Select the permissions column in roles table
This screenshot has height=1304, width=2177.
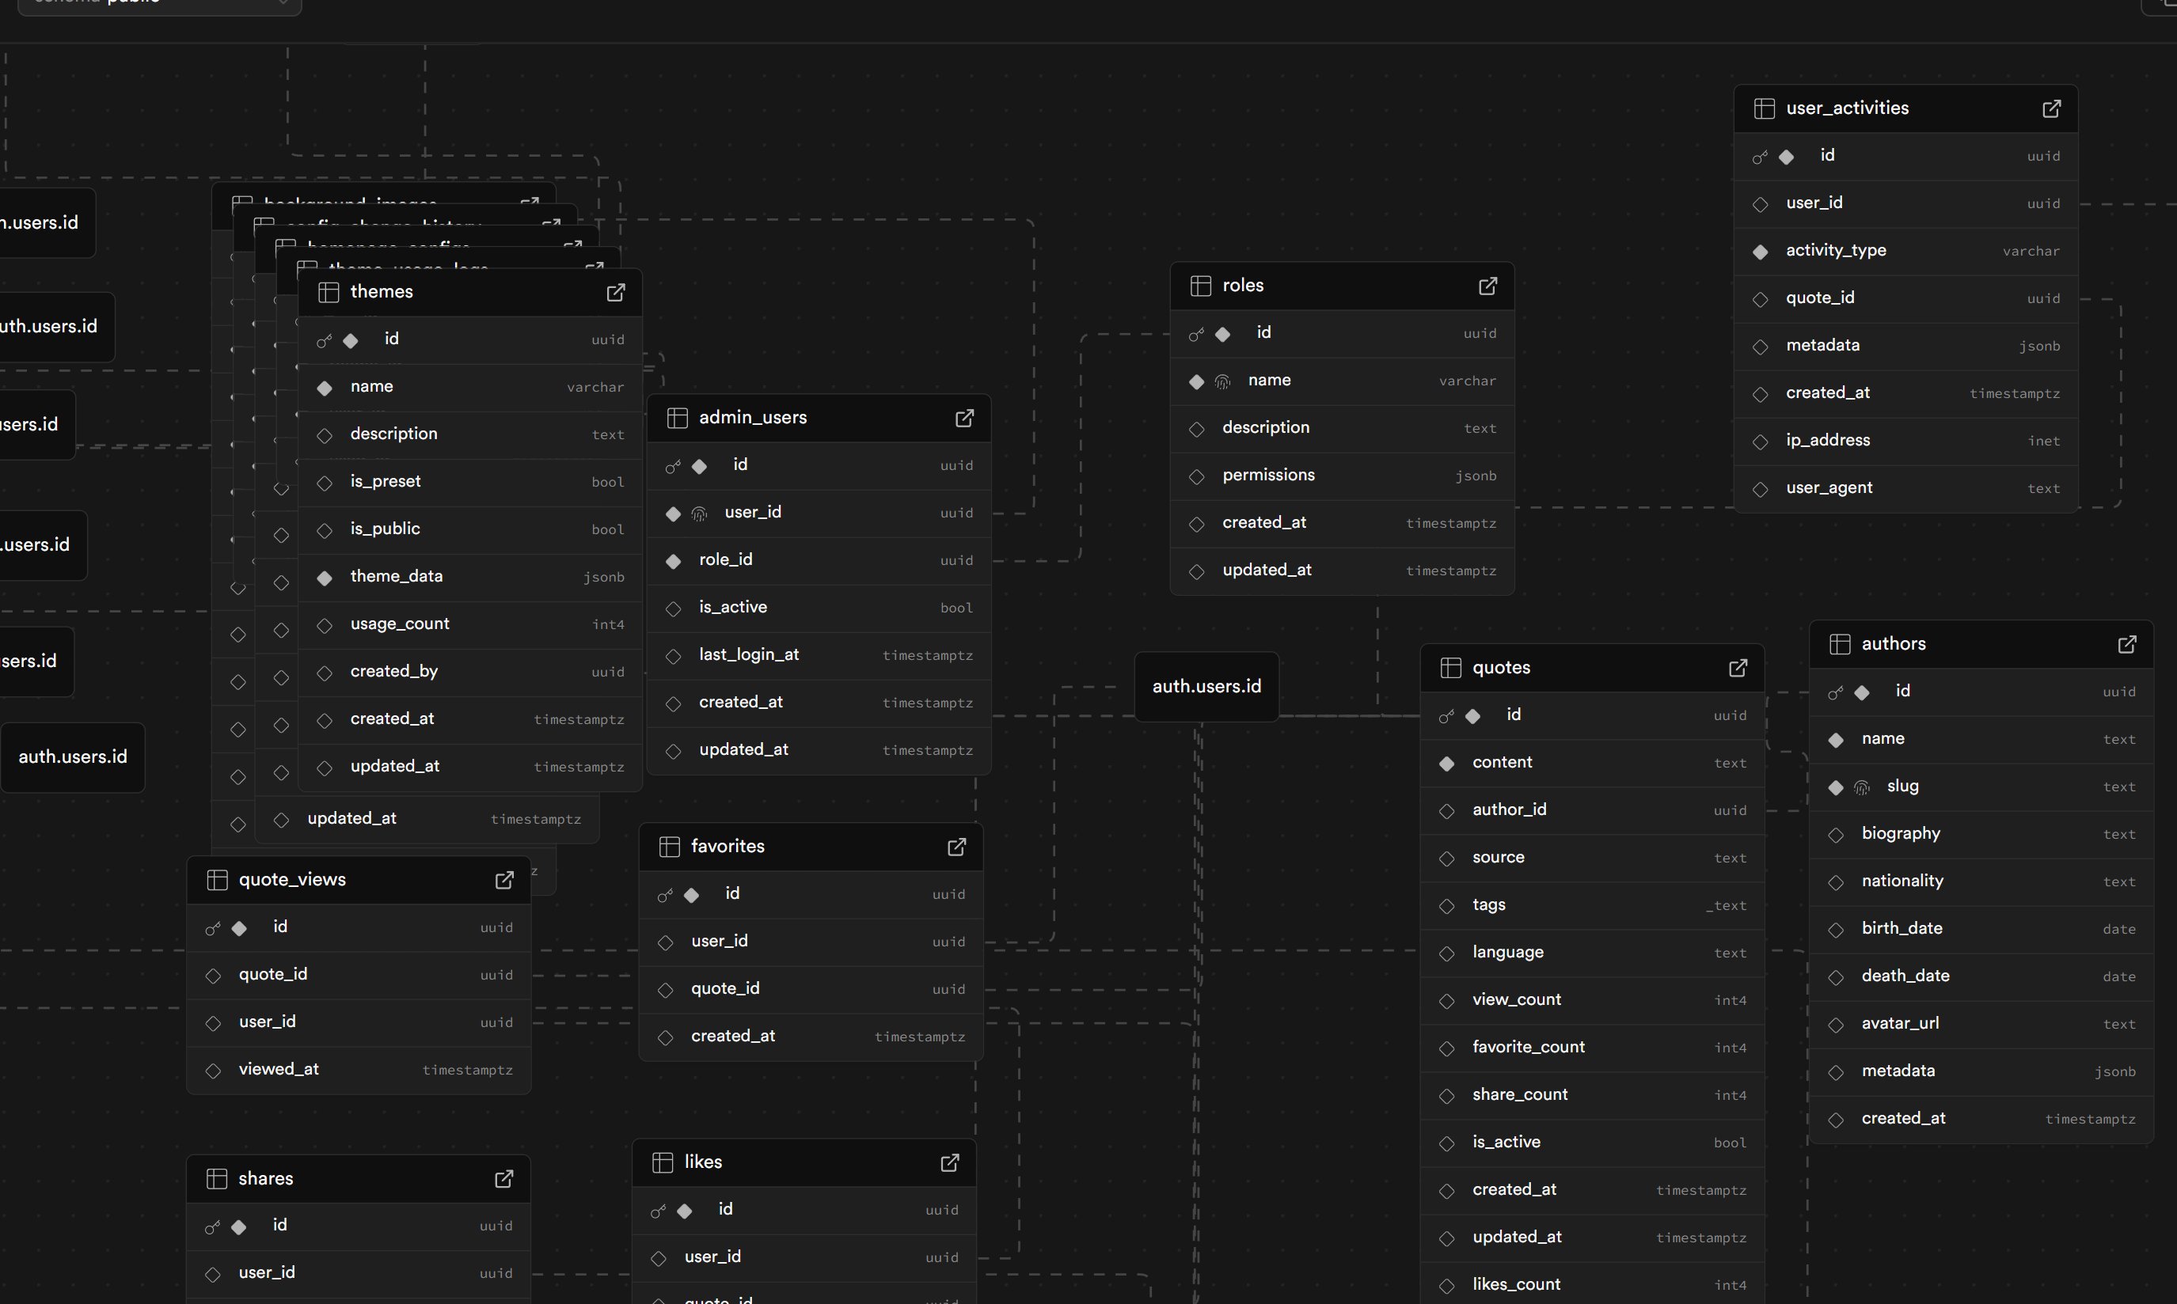coord(1267,476)
